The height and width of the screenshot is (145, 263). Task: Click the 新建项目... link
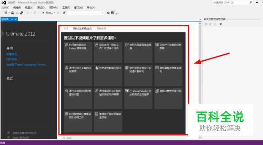click(x=13, y=54)
